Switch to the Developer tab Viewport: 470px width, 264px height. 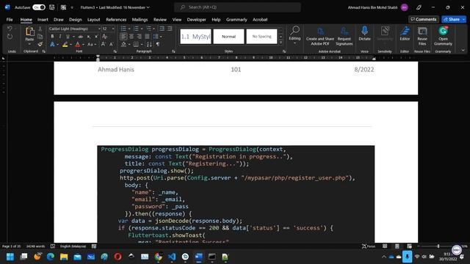[196, 20]
